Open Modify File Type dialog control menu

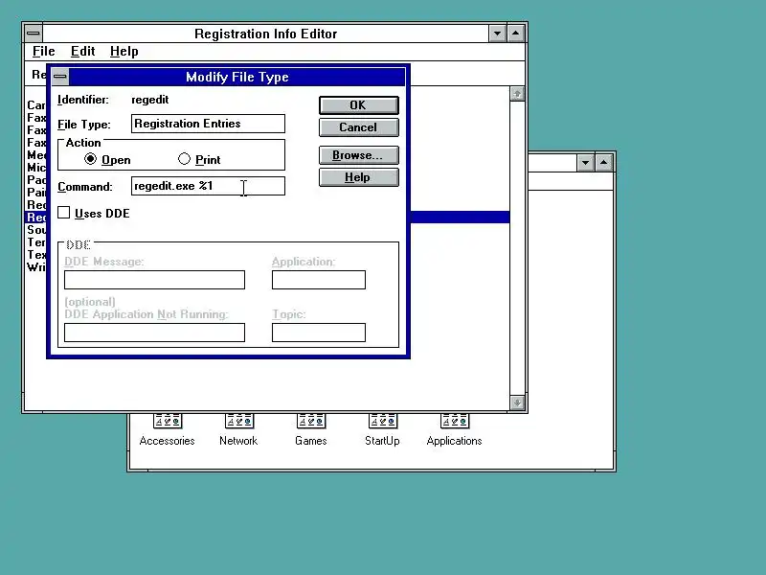coord(60,77)
